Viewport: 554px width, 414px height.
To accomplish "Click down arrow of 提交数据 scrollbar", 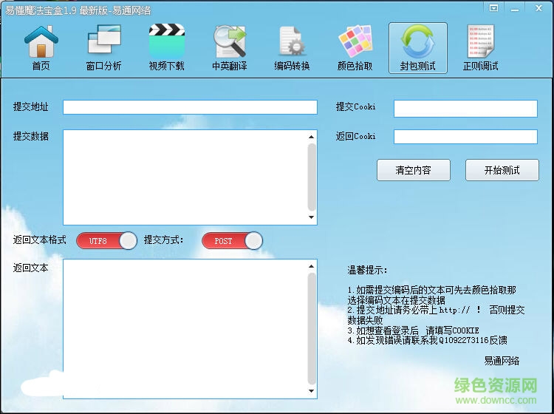I will pos(311,217).
